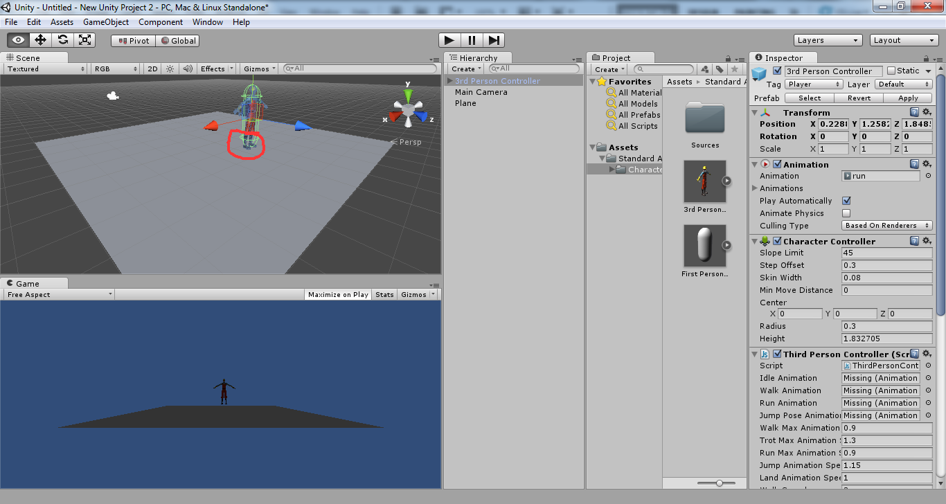Toggle Pivot/Center handle position
Viewport: 946px width, 504px height.
pyautogui.click(x=134, y=40)
